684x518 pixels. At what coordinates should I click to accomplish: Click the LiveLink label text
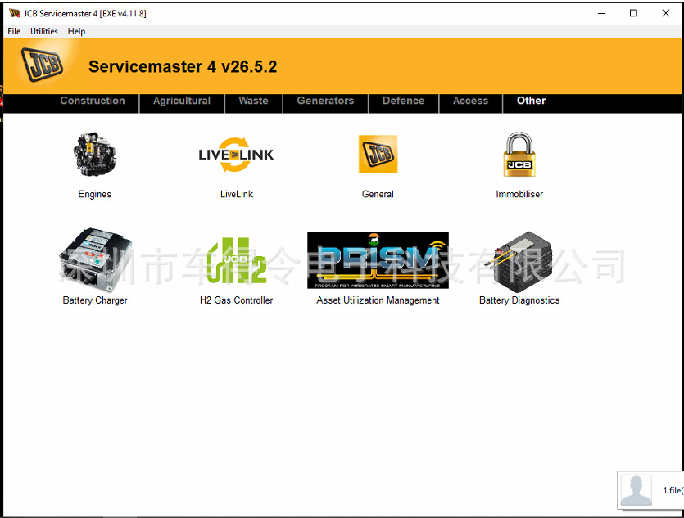tap(237, 194)
